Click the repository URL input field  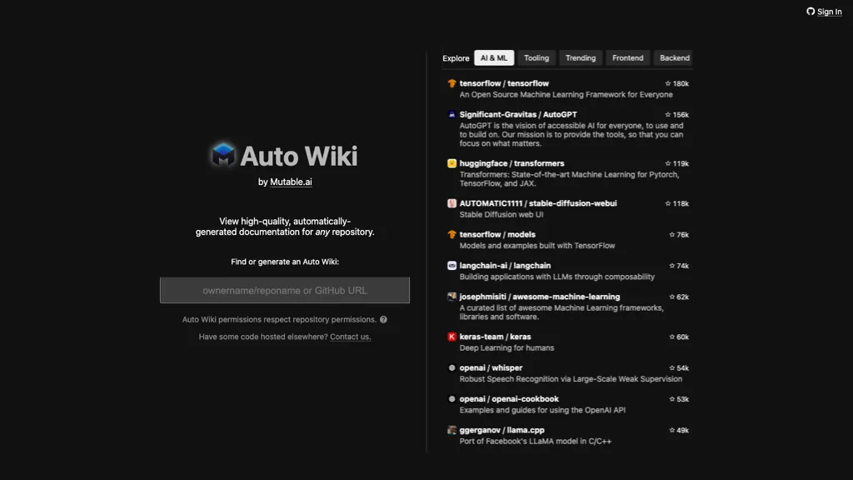pos(283,290)
